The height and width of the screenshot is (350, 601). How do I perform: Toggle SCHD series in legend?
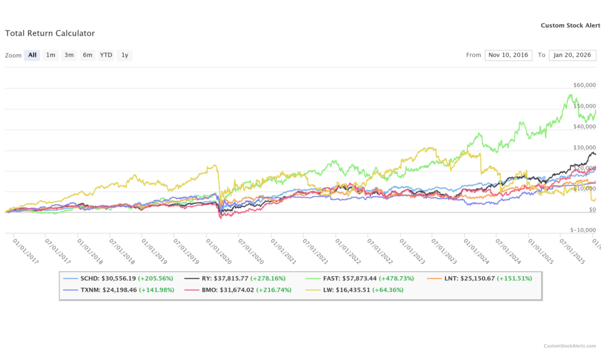[x=121, y=278]
